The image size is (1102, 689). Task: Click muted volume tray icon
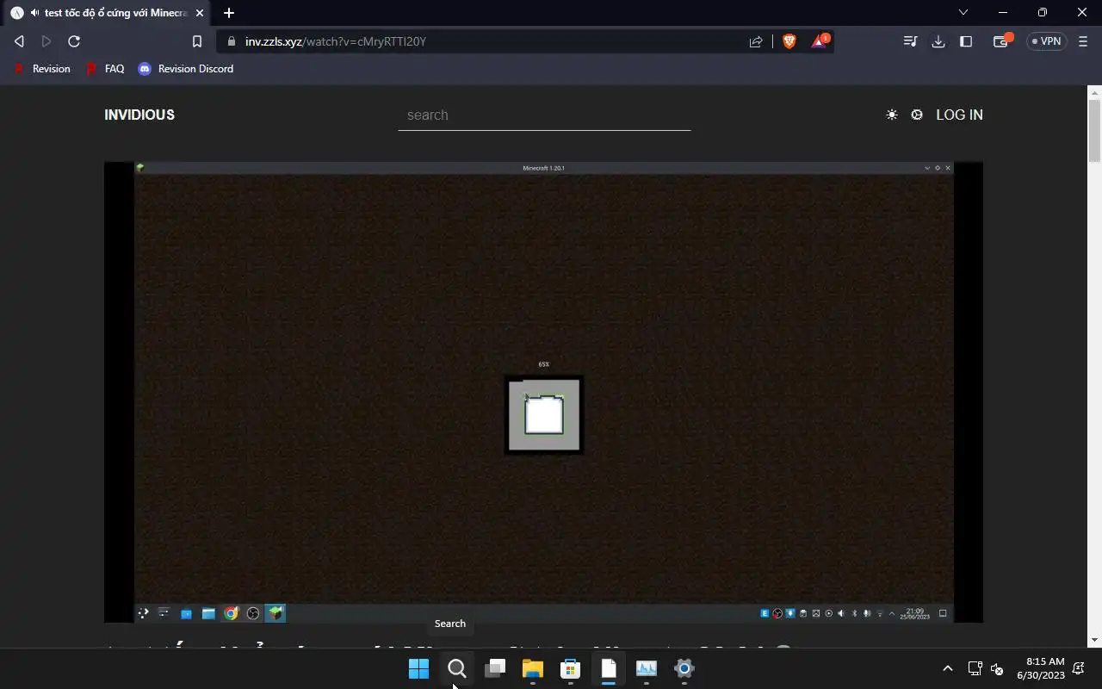[997, 668]
